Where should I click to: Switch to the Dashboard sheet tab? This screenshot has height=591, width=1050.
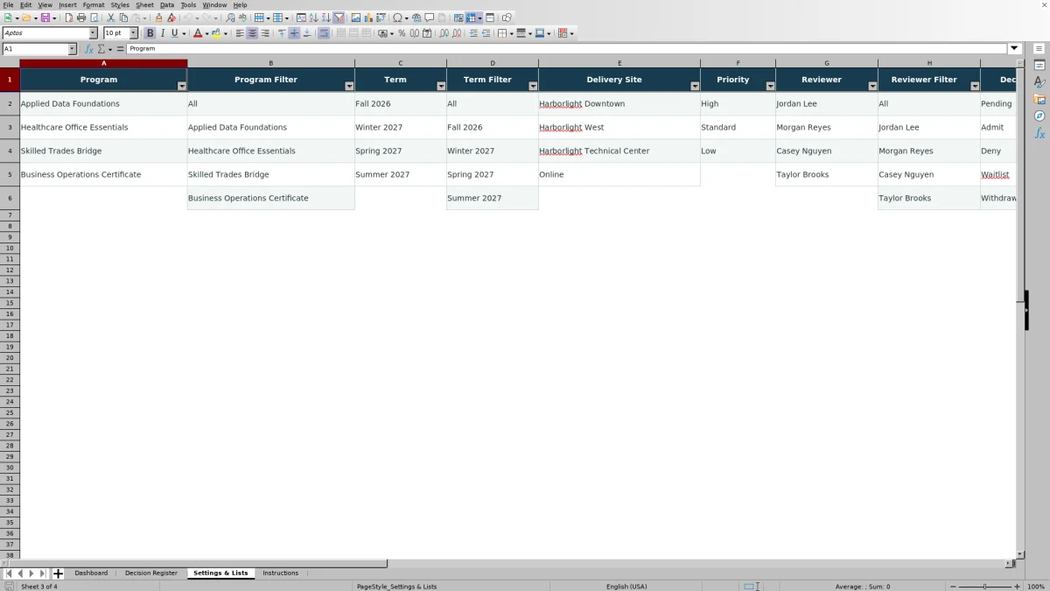click(91, 573)
